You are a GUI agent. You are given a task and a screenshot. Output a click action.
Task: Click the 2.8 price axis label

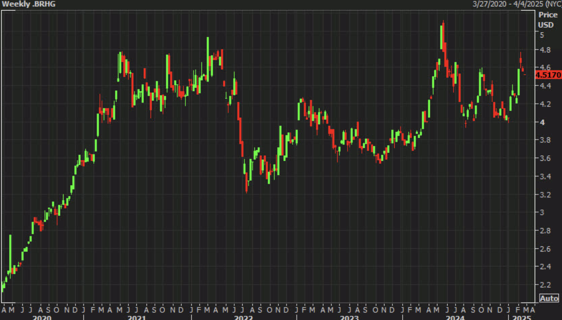(544, 231)
